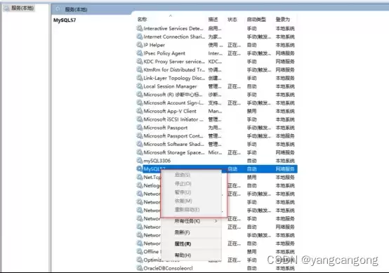
Task: Click the Microsoft Account Sign-in service icon
Action: [x=140, y=102]
